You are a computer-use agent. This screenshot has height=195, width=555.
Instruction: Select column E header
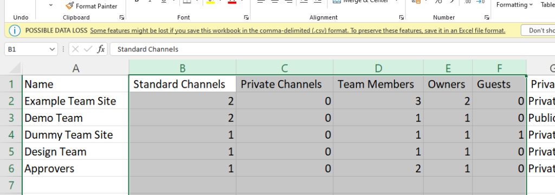coord(448,68)
